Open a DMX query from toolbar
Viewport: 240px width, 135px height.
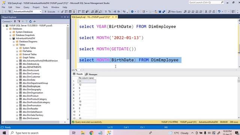193,12
